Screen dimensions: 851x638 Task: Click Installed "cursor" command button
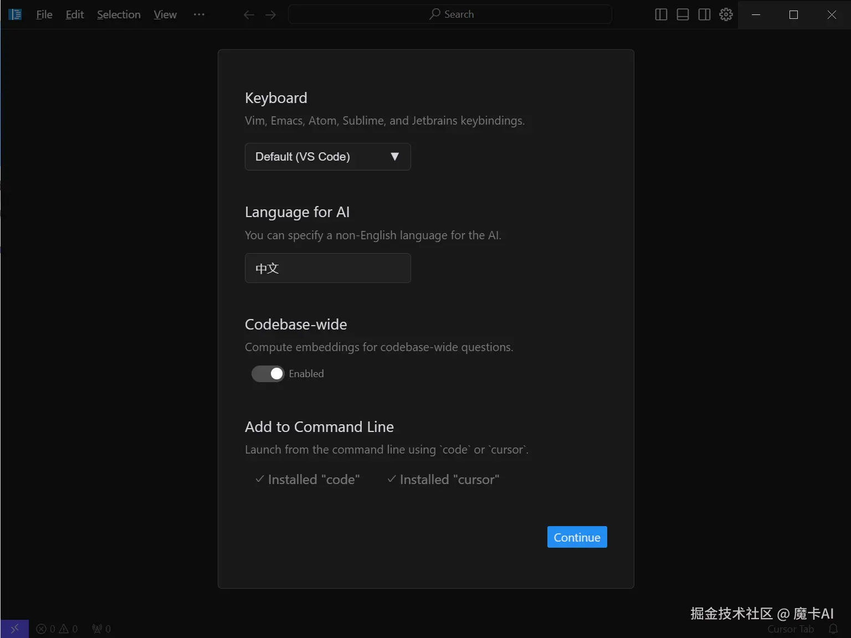[443, 480]
